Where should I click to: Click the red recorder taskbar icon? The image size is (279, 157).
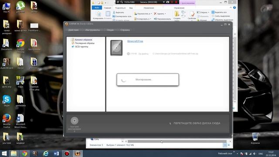[x=67, y=154]
